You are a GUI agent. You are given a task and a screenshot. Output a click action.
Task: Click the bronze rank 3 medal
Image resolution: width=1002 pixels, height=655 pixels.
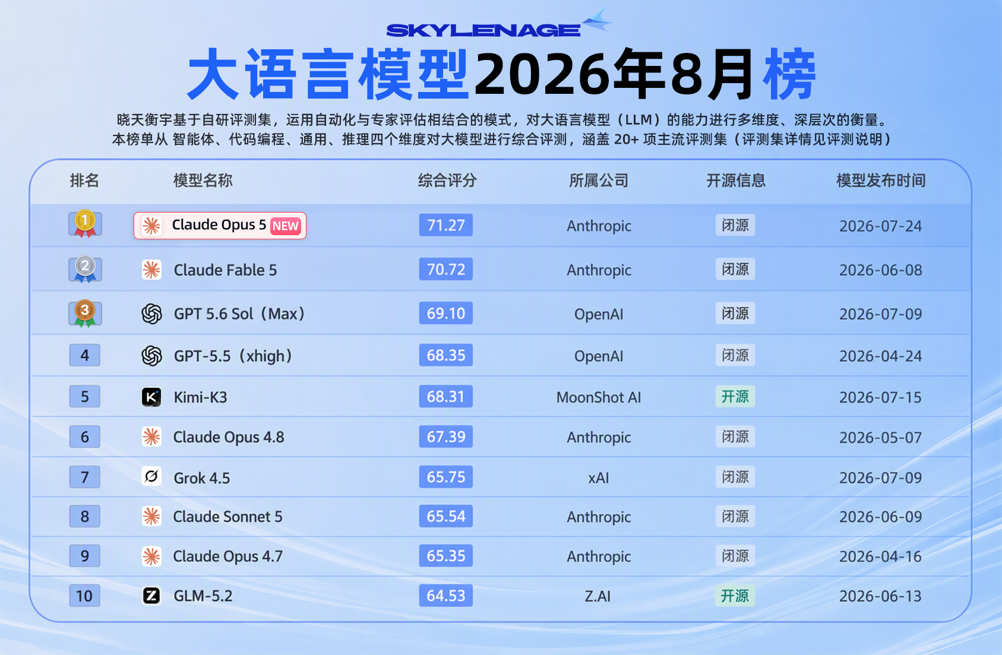(x=85, y=313)
